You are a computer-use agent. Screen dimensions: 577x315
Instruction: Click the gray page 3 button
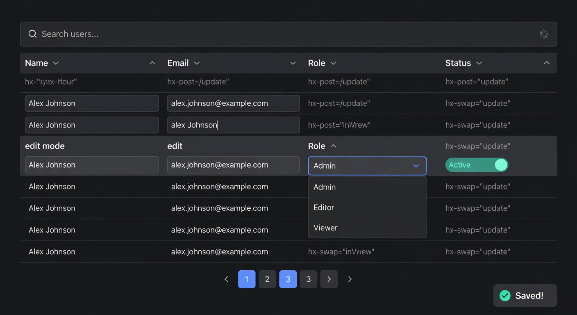tap(309, 279)
